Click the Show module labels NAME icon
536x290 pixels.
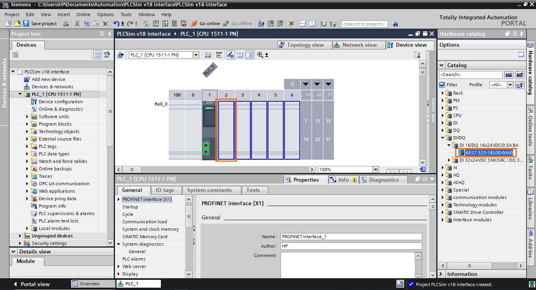click(219, 55)
